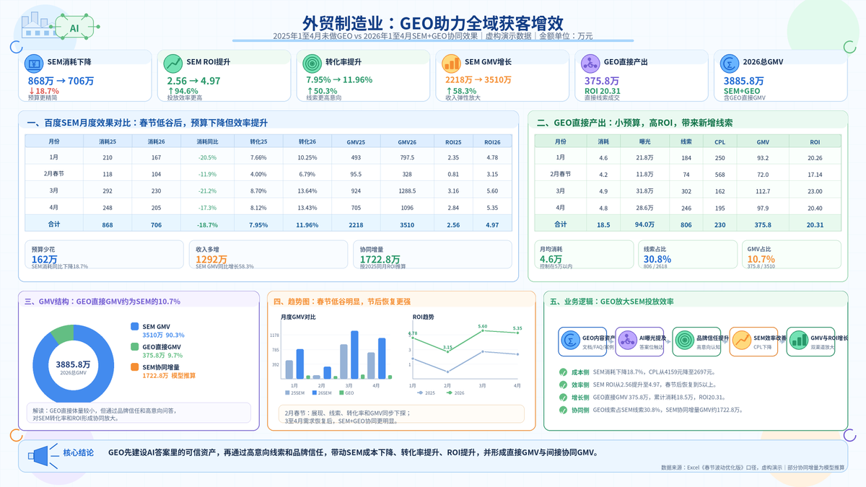Click the GMV占比 10.7% summary card

click(x=791, y=255)
